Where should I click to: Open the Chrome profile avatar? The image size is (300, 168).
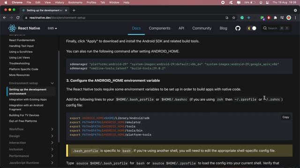pos(289,18)
